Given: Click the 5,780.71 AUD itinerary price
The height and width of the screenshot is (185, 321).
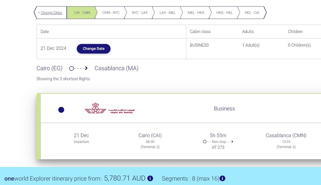Looking at the screenshot, I should (125, 178).
